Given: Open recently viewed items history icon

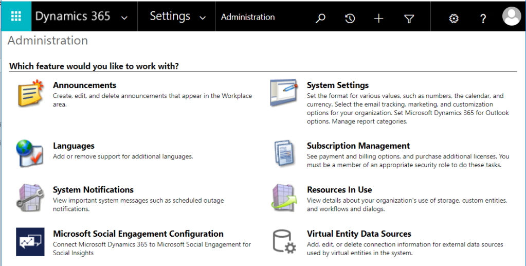Looking at the screenshot, I should (x=350, y=19).
